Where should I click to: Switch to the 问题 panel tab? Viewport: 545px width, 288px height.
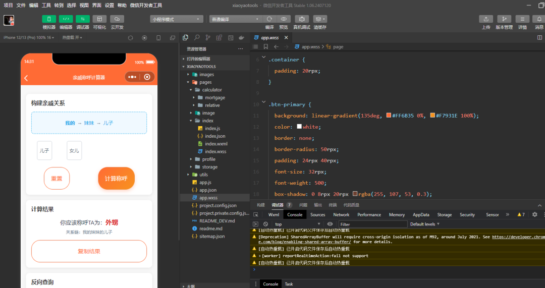(303, 205)
